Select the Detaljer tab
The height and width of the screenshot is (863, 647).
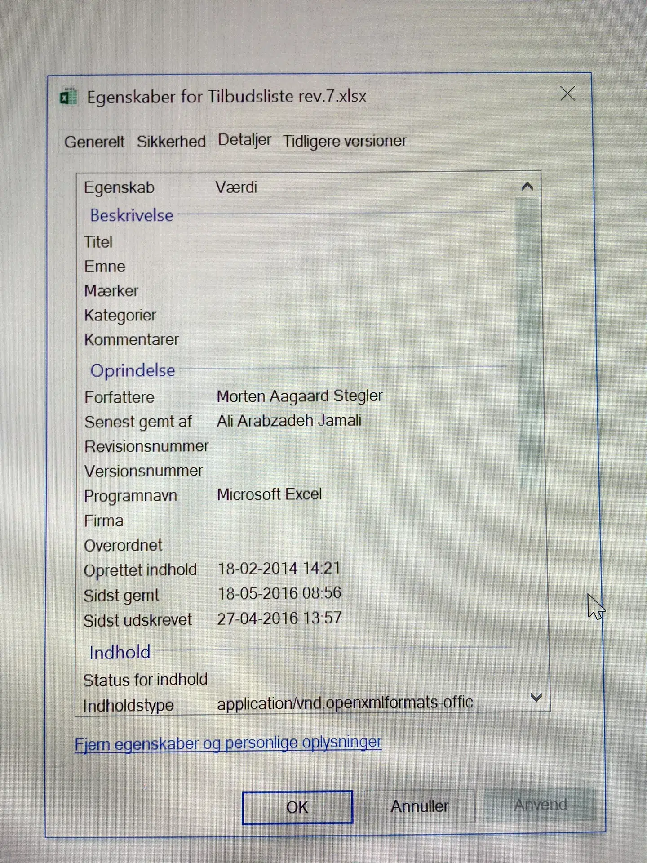244,140
